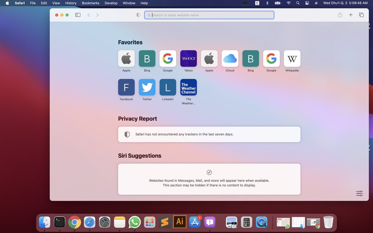Open the Wi-Fi status menu

click(288, 3)
